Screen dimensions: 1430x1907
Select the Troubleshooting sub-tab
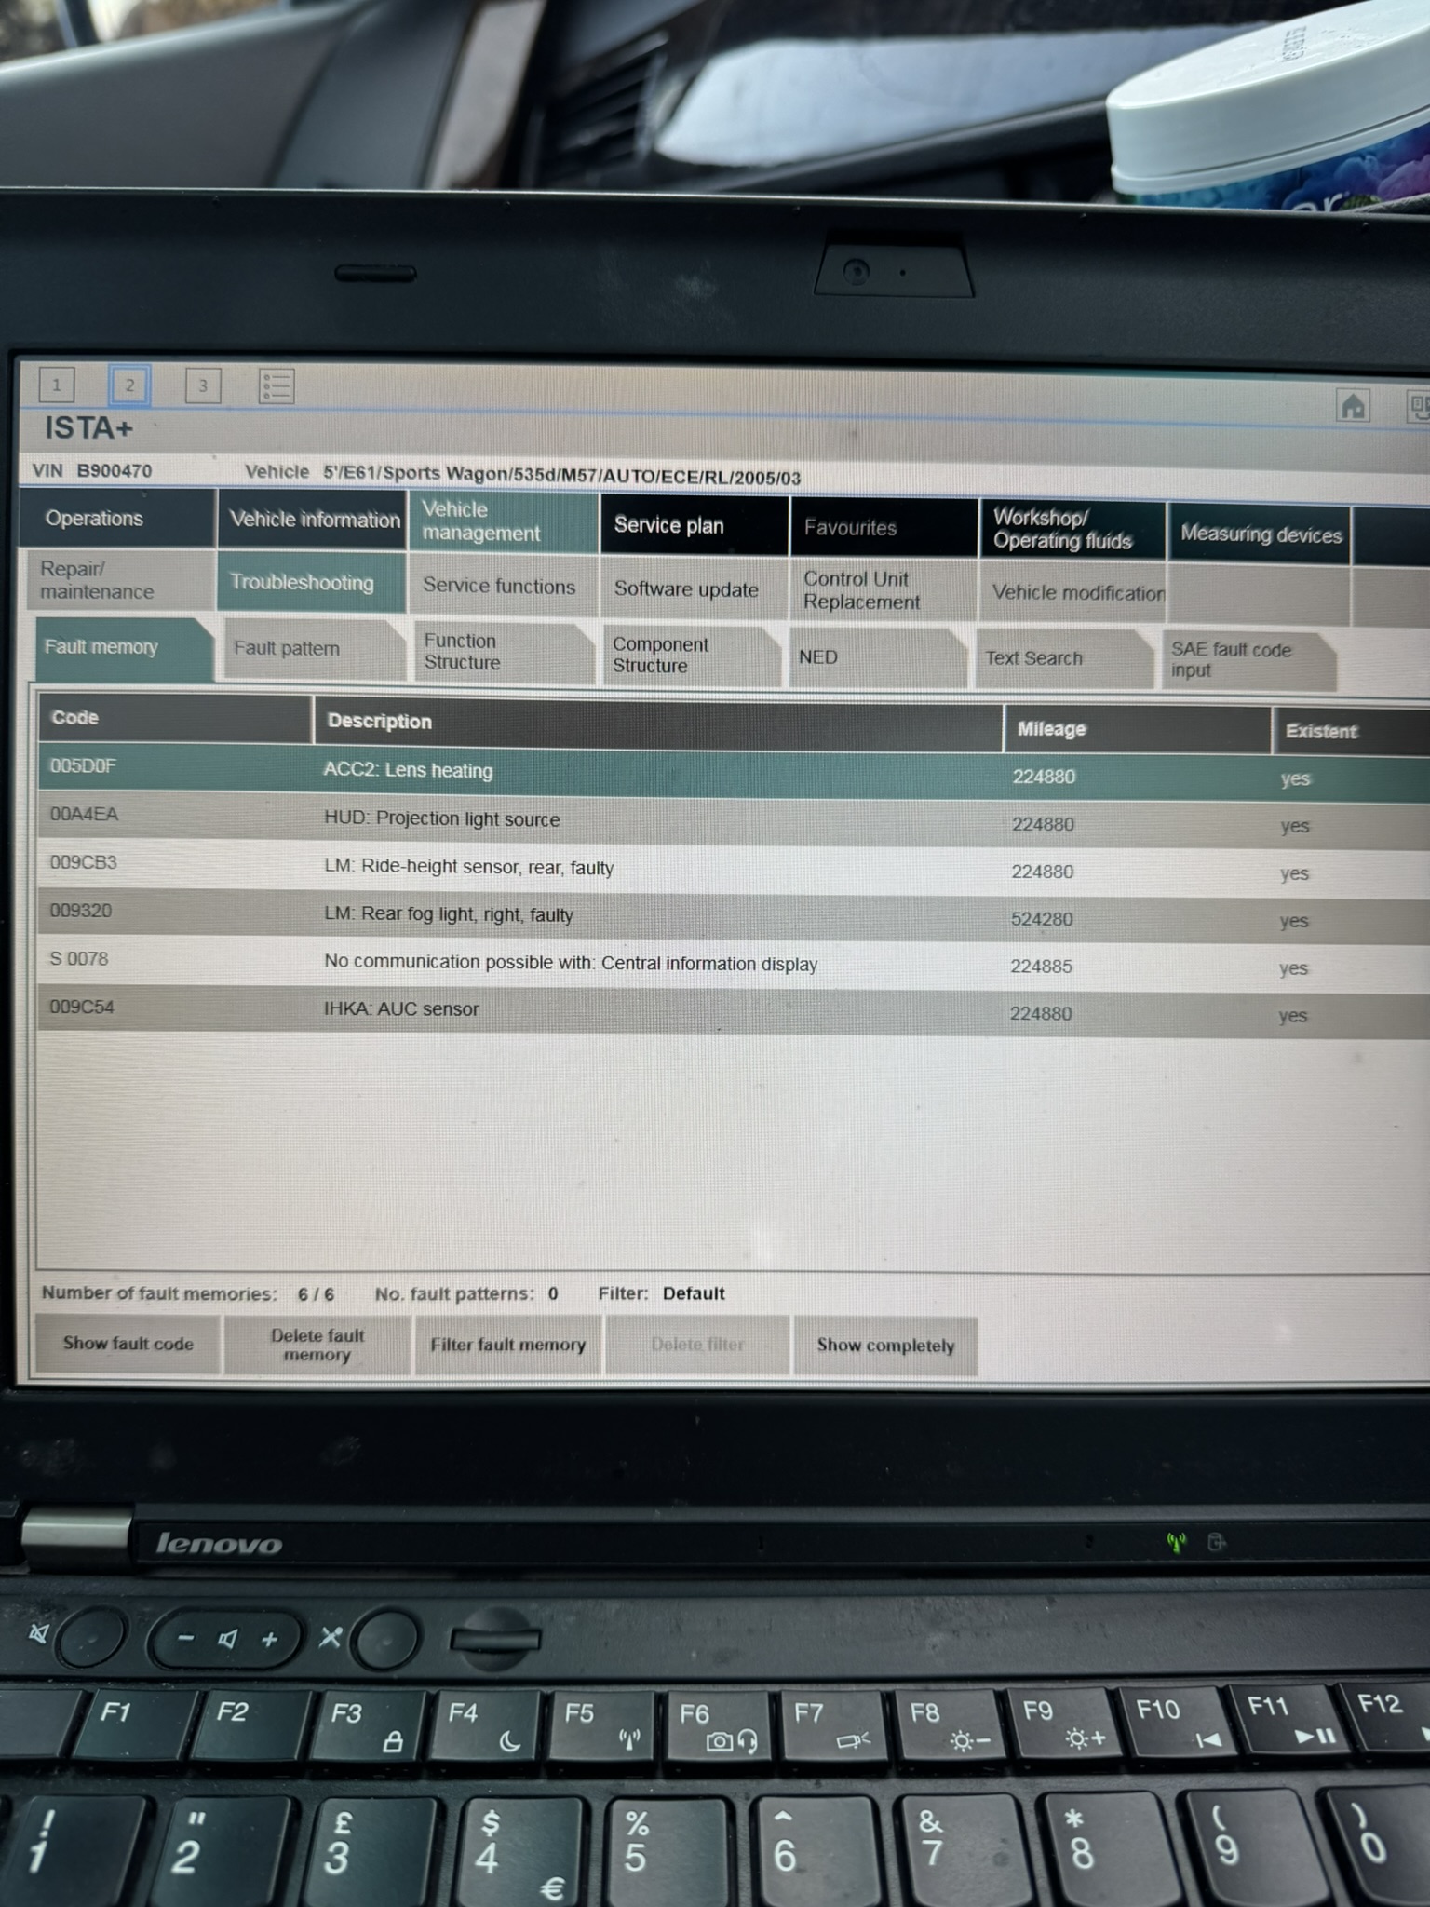pos(312,583)
